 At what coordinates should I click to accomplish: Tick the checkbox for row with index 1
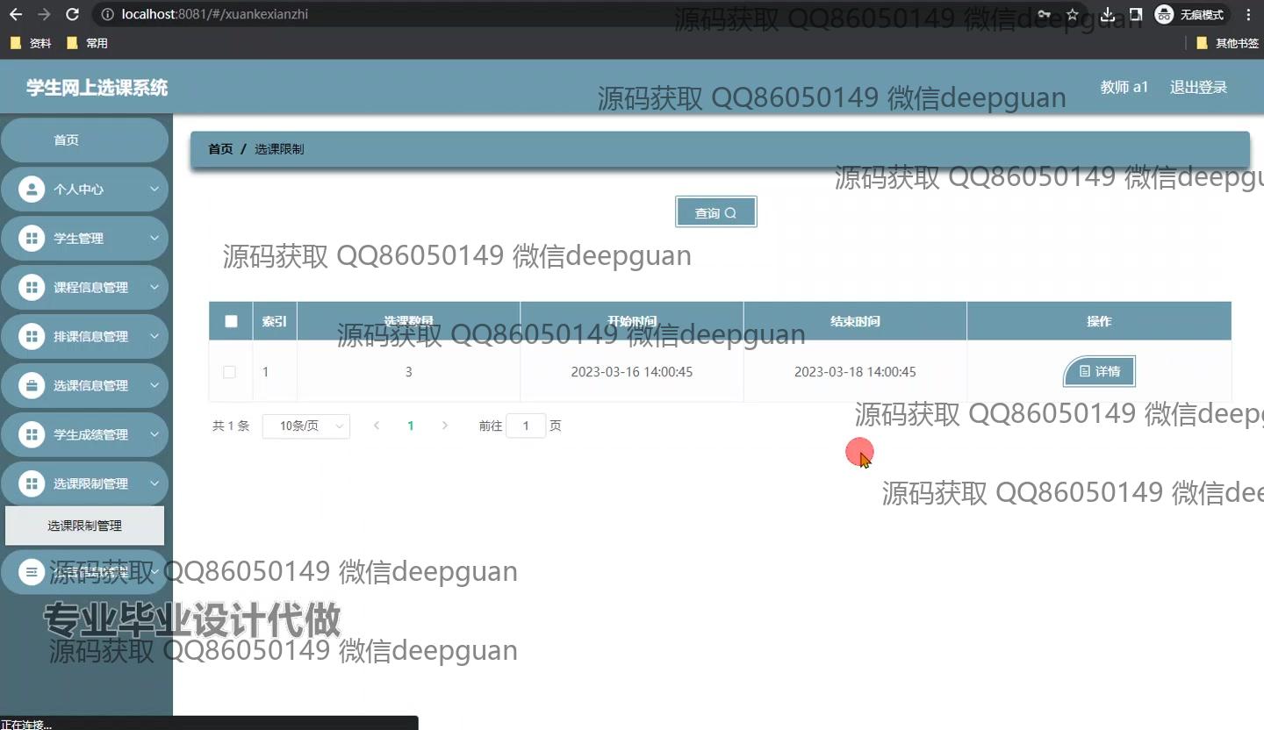pos(230,372)
